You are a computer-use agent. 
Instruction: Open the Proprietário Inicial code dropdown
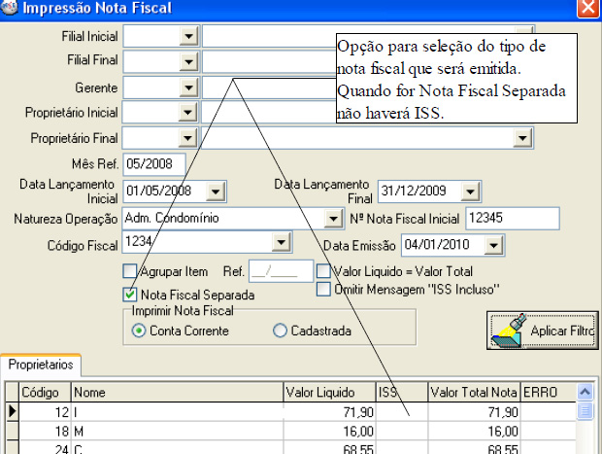pyautogui.click(x=187, y=113)
